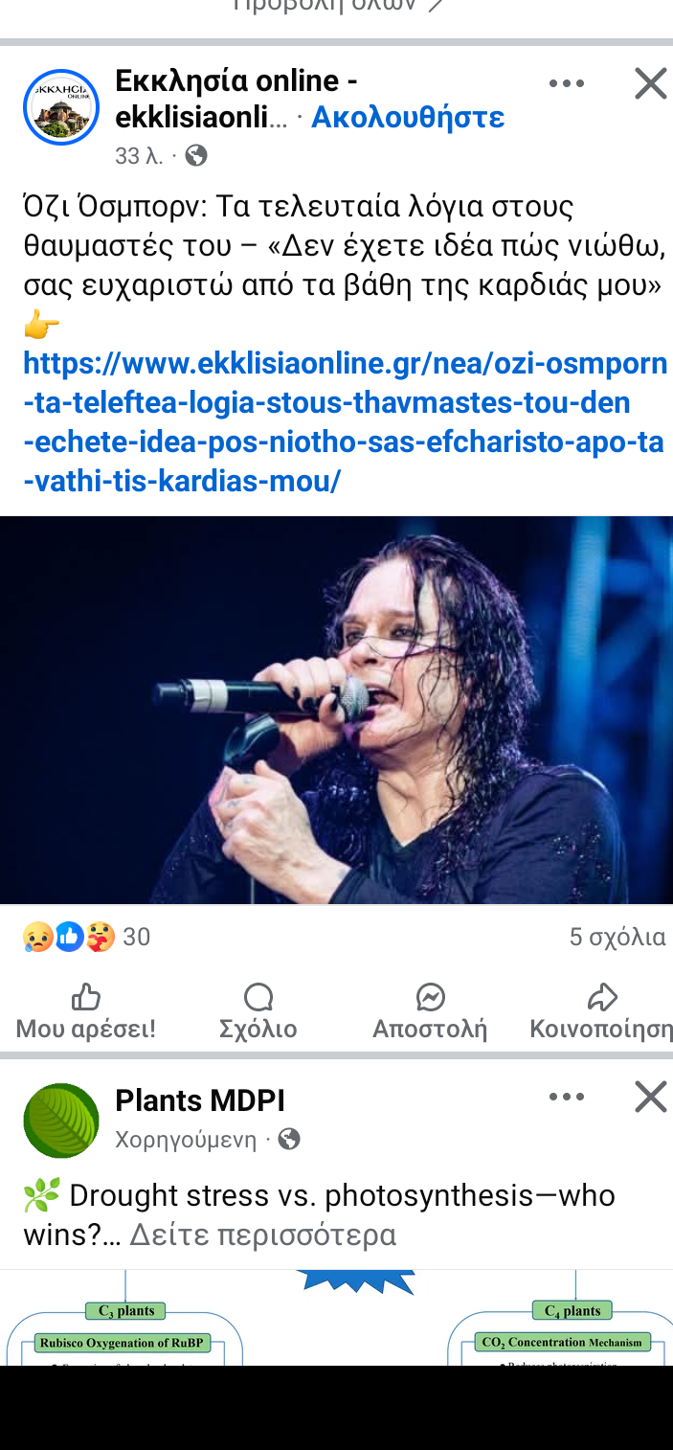The image size is (673, 1450).
Task: Hide the Plants MDPI sponsored post
Action: pos(651,1097)
